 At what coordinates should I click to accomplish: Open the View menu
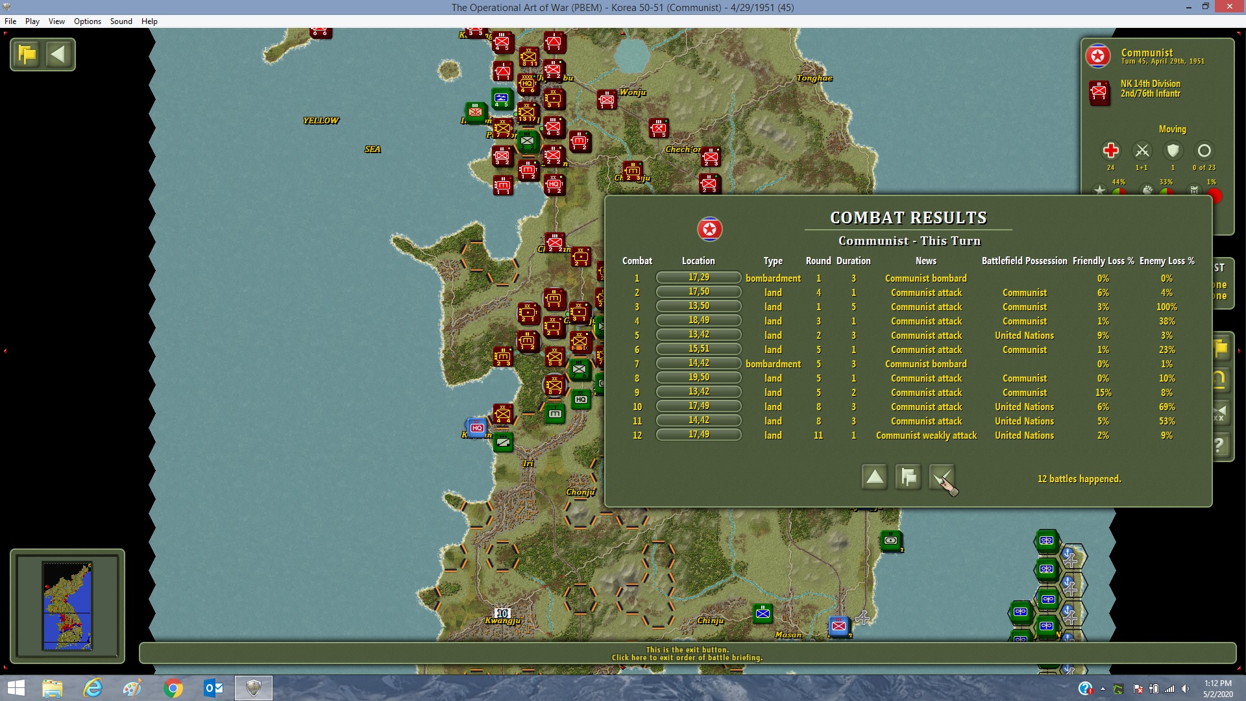56,21
